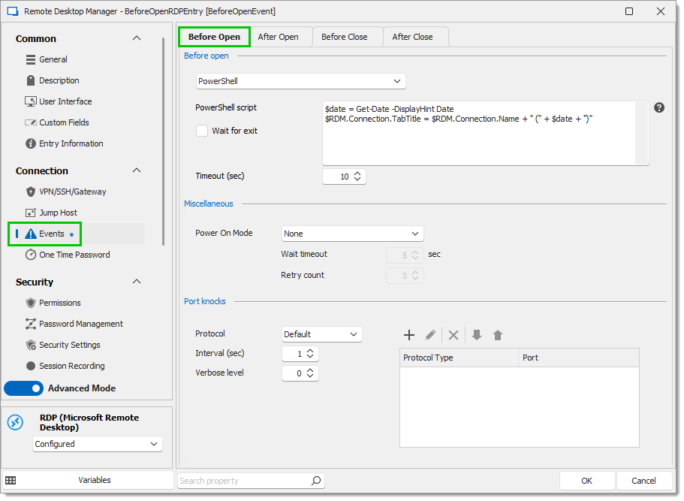Click the Security Settings icon
Image resolution: width=684 pixels, height=501 pixels.
(31, 346)
